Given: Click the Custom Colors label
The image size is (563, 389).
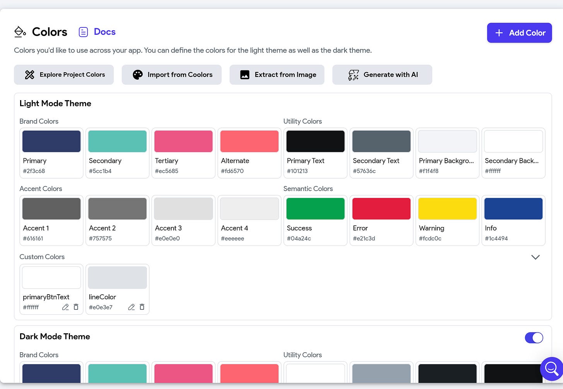Looking at the screenshot, I should point(42,257).
